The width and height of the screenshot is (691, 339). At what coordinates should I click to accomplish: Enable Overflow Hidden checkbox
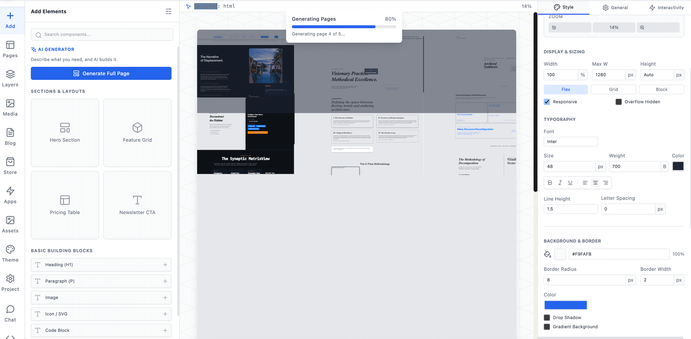pos(619,102)
